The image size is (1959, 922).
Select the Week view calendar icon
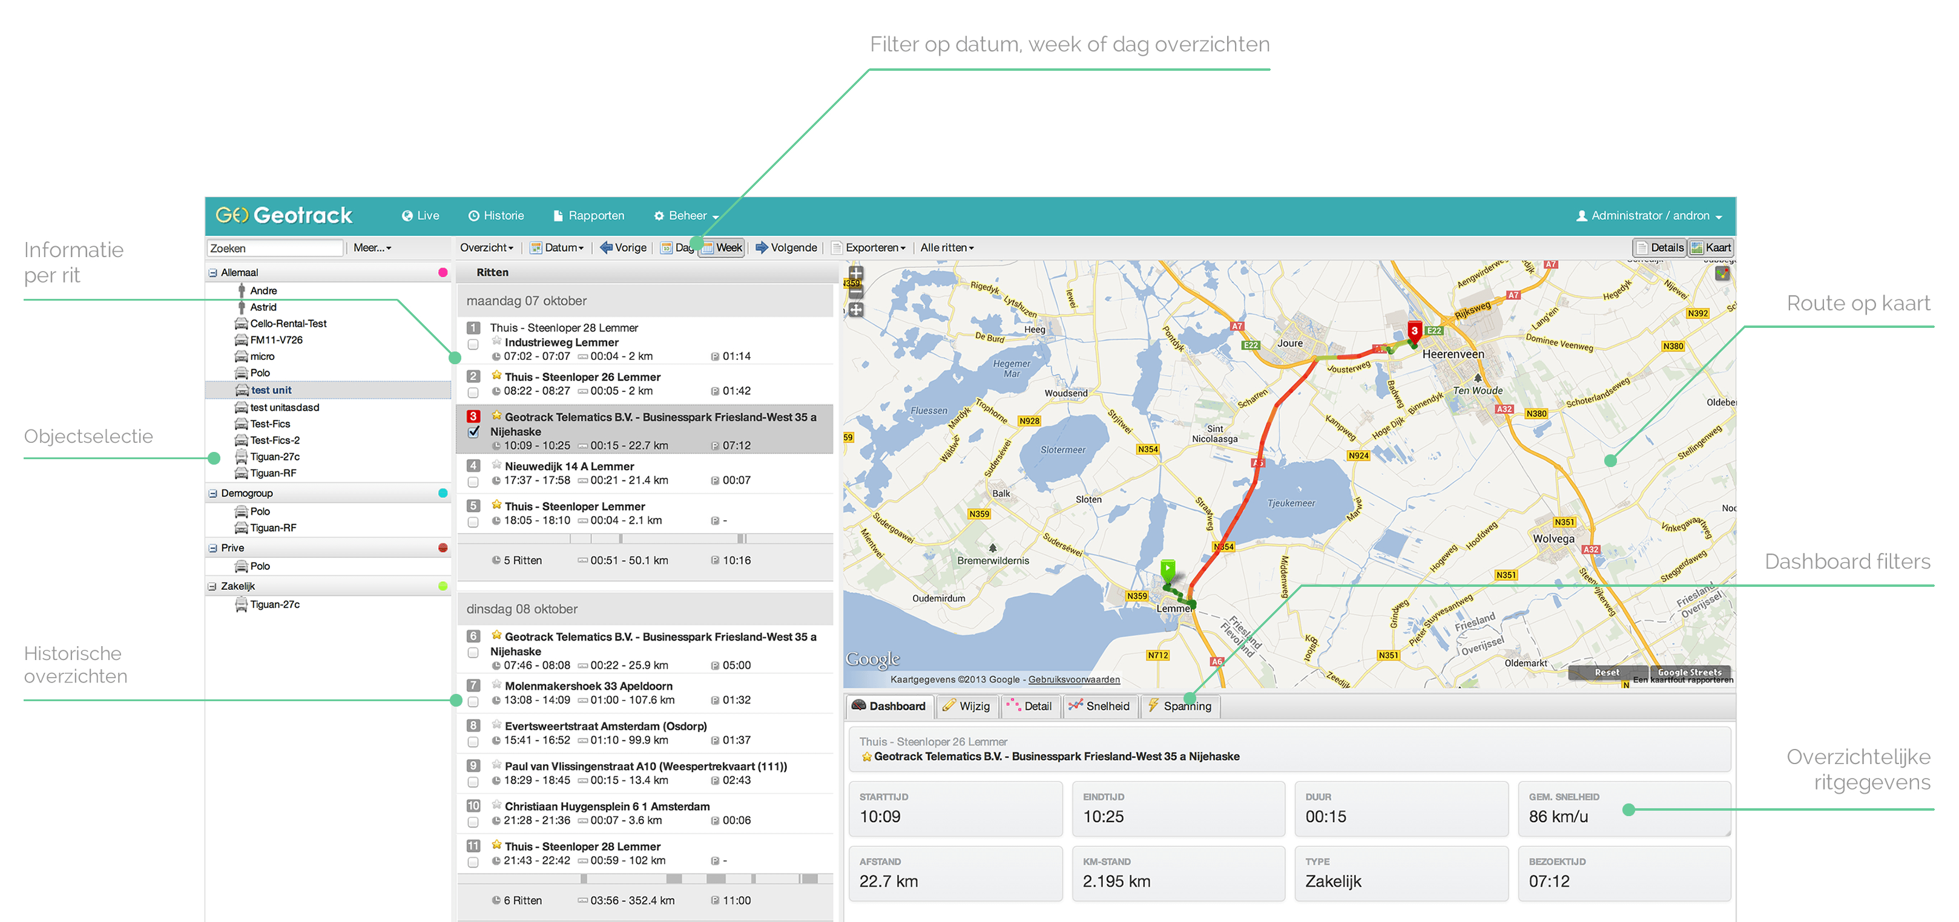708,248
